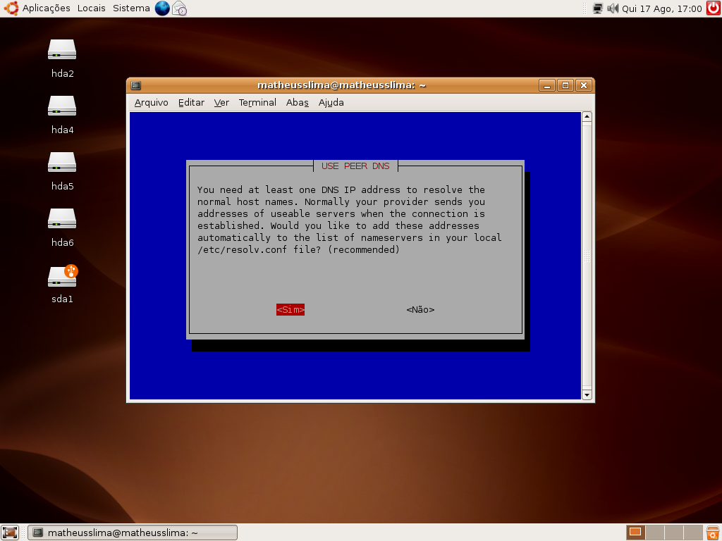Viewport: 722px width, 541px height.
Task: Launch the mail client envelope icon
Action: click(180, 8)
